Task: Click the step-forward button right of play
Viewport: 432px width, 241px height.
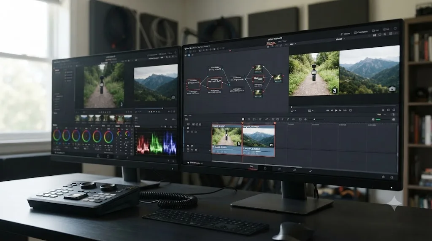Action: tap(340, 110)
